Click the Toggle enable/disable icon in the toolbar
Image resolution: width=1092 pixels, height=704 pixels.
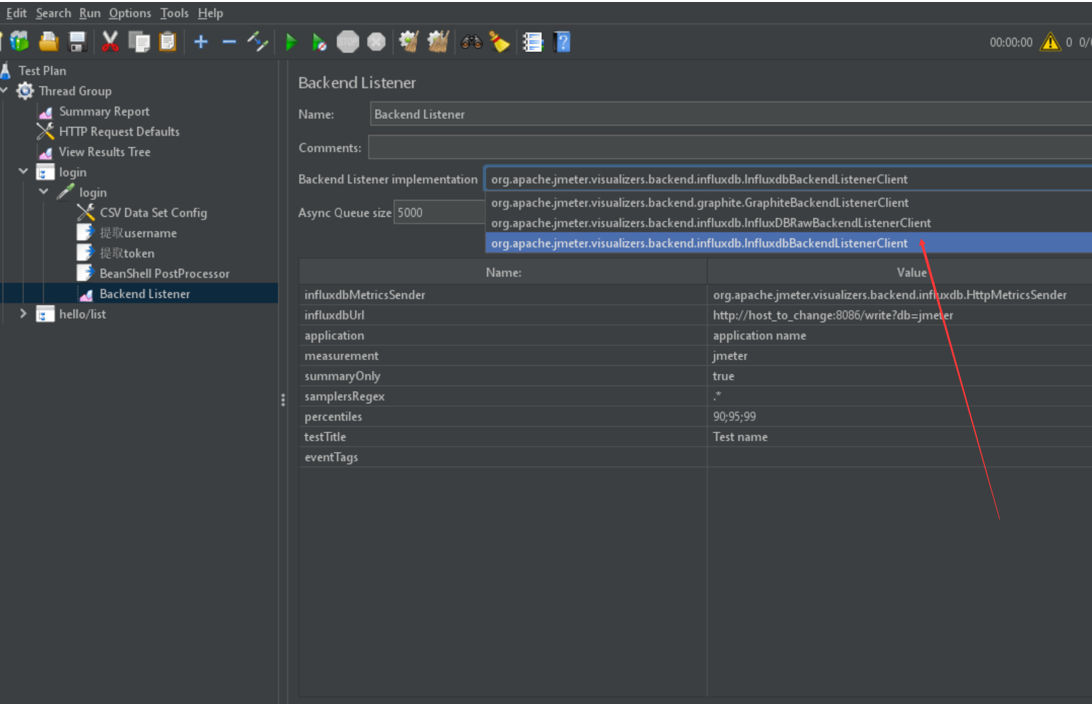[257, 42]
